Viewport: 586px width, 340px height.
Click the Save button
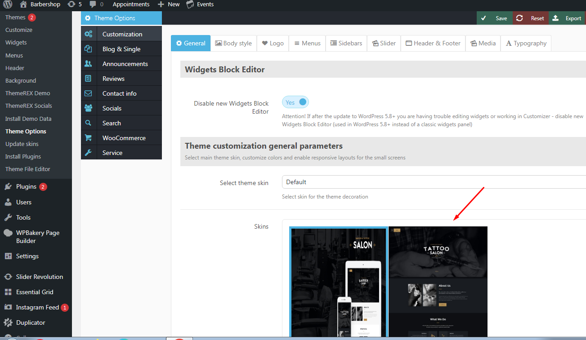click(x=495, y=18)
